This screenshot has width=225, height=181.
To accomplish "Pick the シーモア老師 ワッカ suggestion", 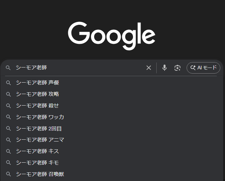I will (x=40, y=117).
